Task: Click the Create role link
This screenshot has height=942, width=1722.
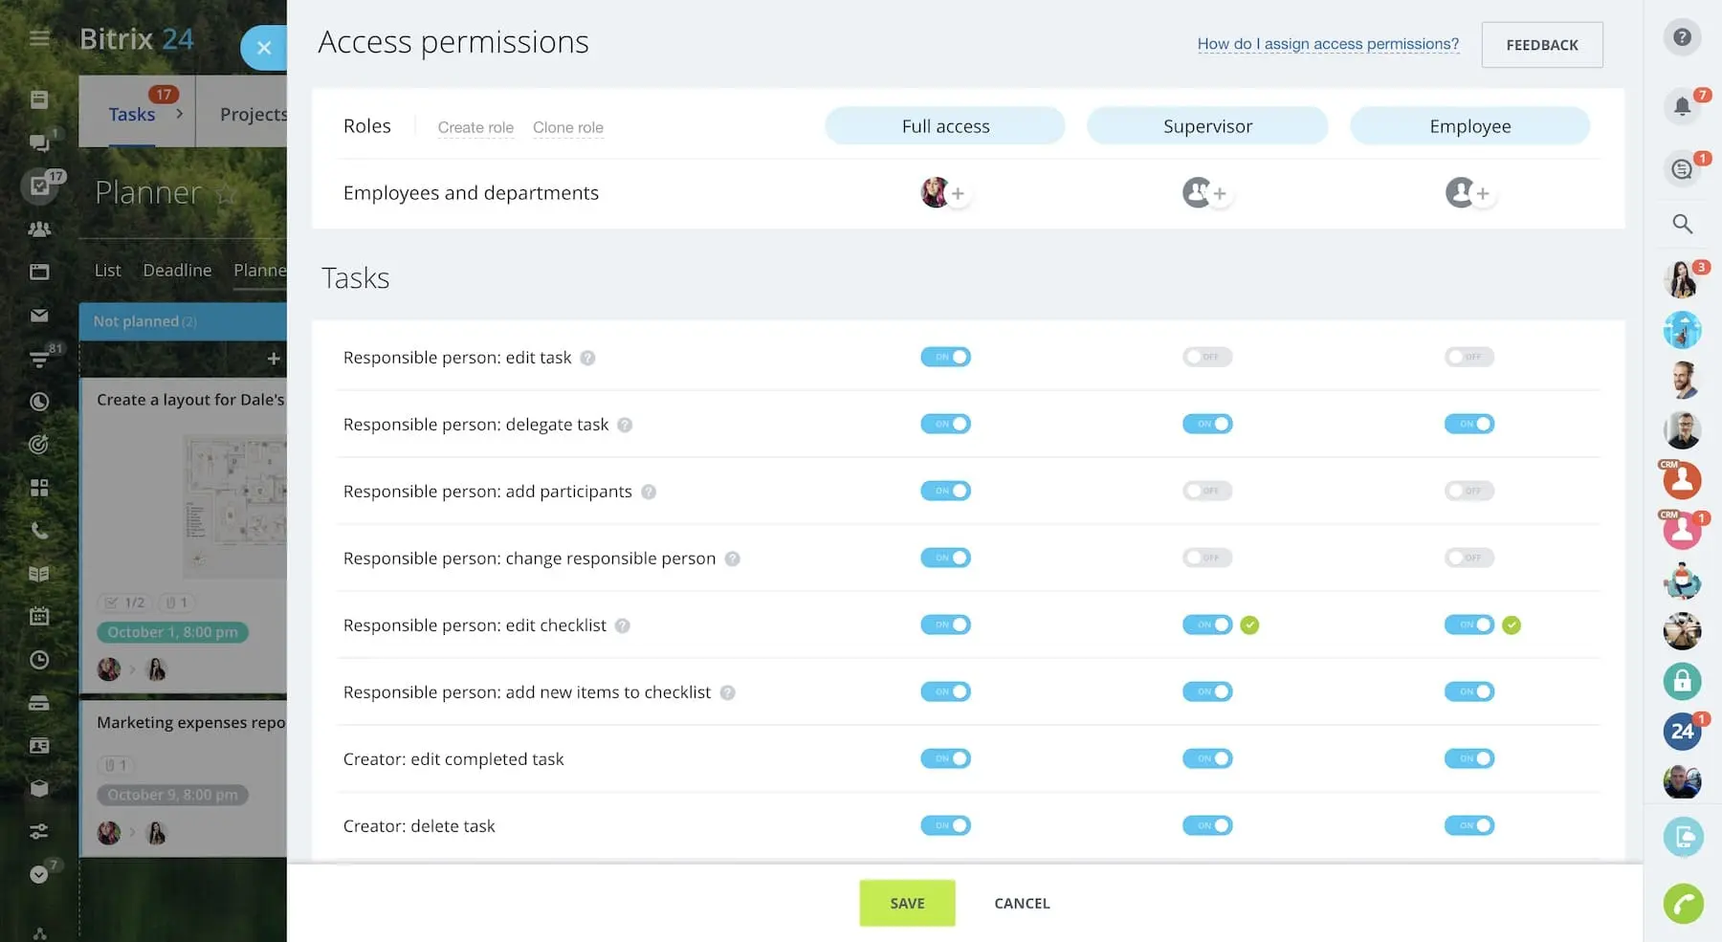Action: coord(475,127)
